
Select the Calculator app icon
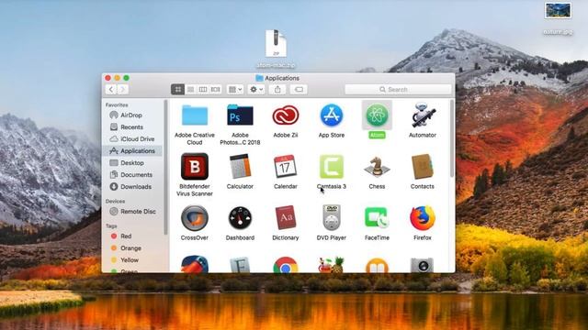[240, 167]
